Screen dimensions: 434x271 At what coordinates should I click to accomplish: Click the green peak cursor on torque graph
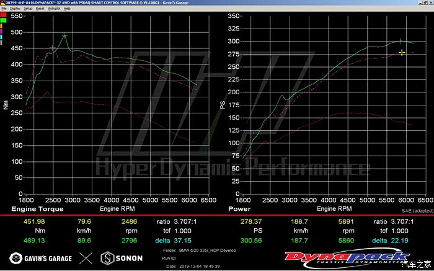point(64,36)
